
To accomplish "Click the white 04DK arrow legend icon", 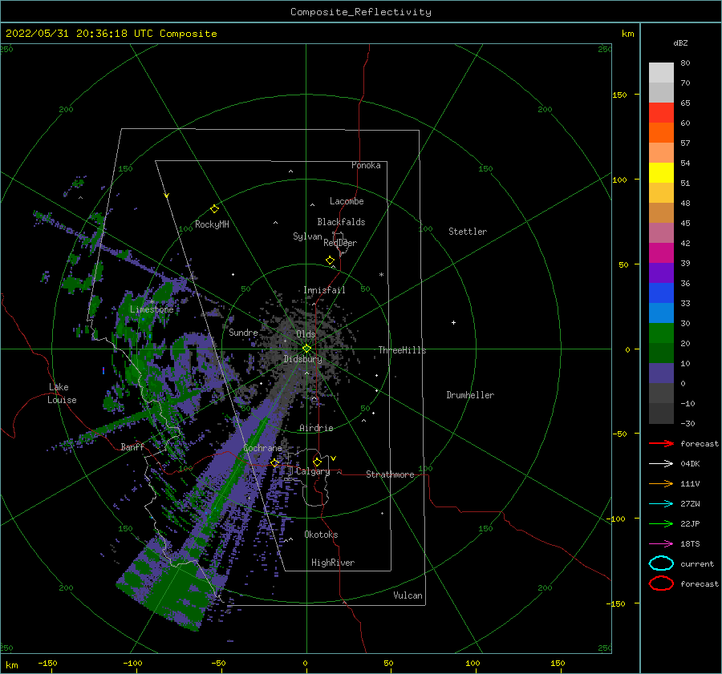I will [x=661, y=463].
